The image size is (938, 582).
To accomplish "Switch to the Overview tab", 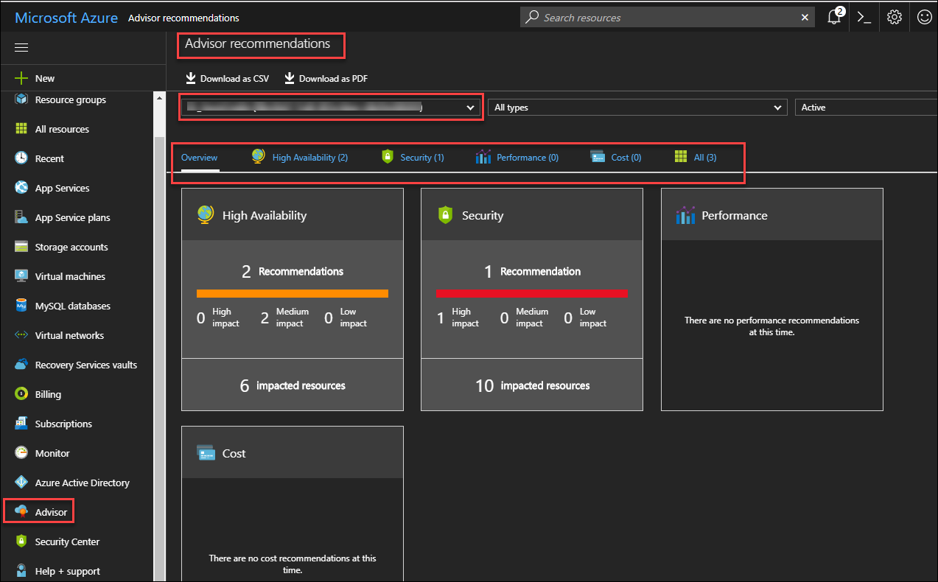I will pyautogui.click(x=200, y=158).
